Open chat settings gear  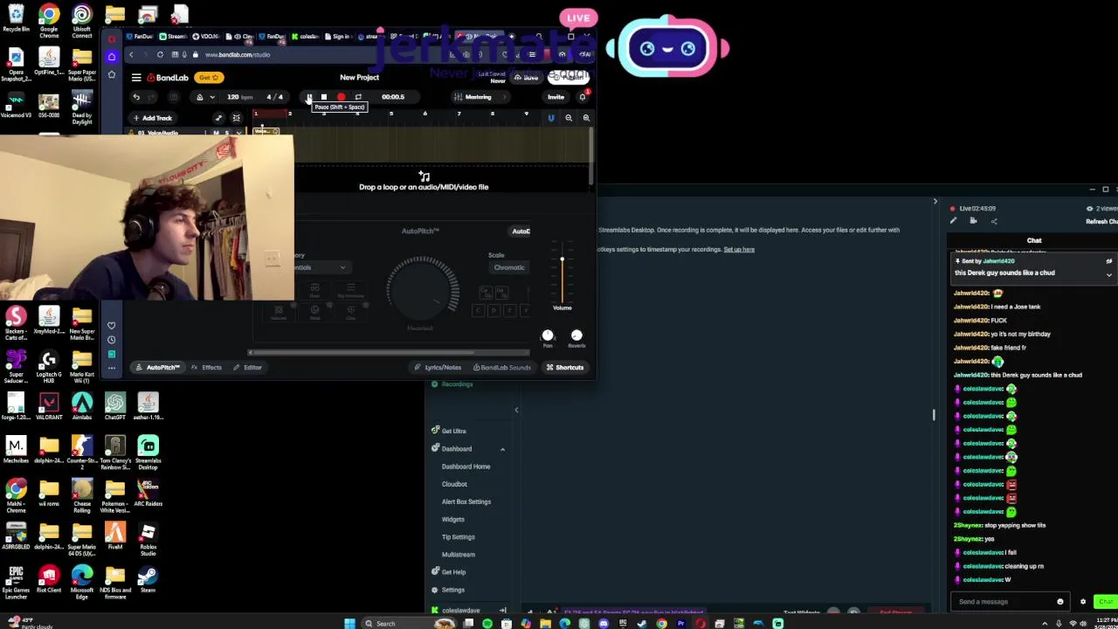(x=1083, y=602)
